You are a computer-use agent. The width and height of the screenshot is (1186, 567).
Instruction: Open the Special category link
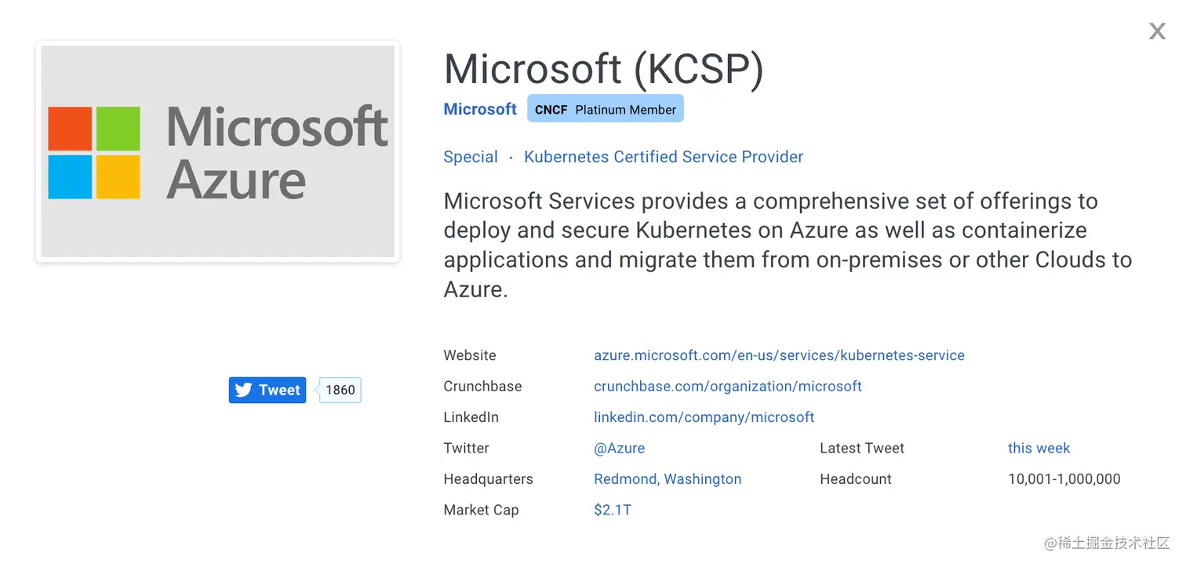pos(471,157)
